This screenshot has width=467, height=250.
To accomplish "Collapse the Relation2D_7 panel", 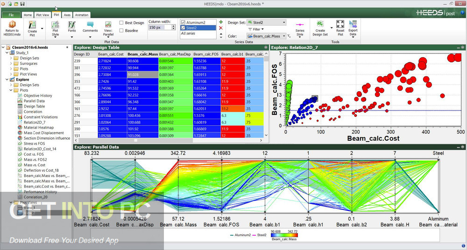I will point(463,47).
